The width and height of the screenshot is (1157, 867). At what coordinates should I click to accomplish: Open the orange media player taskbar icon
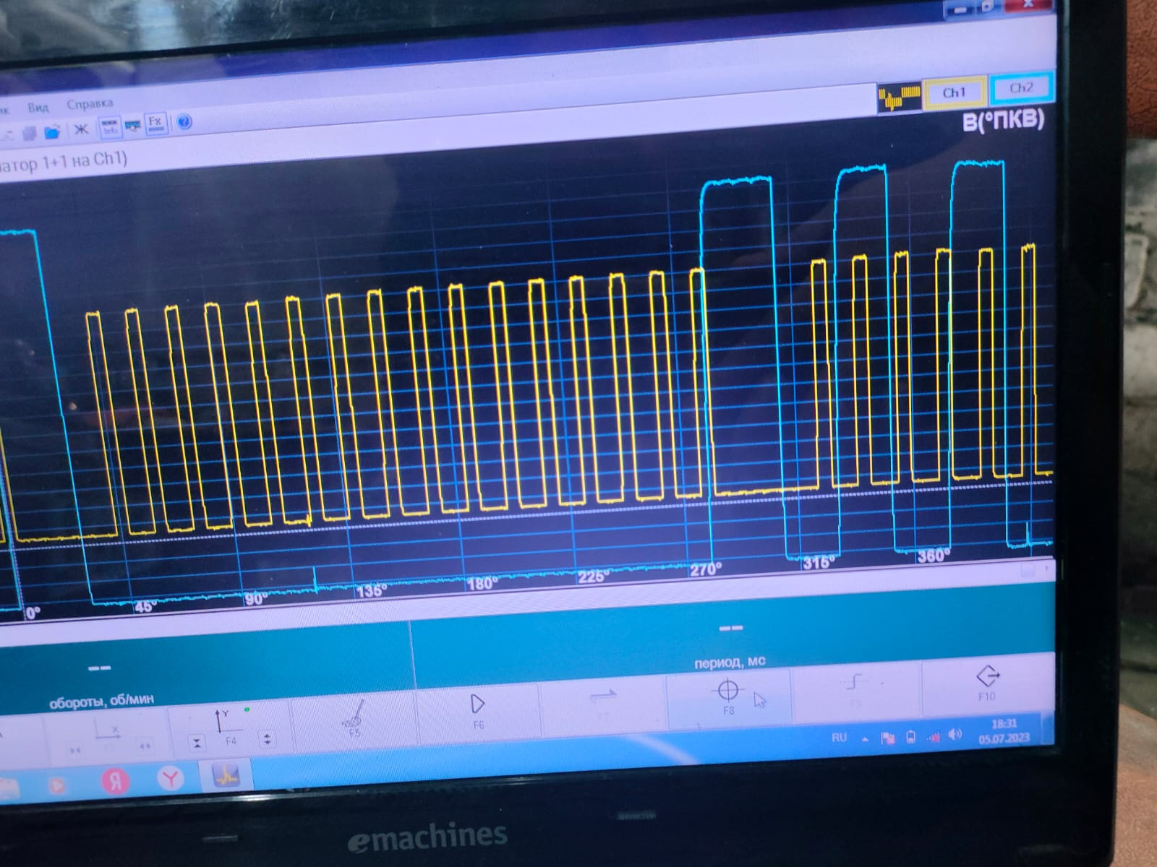[x=58, y=785]
